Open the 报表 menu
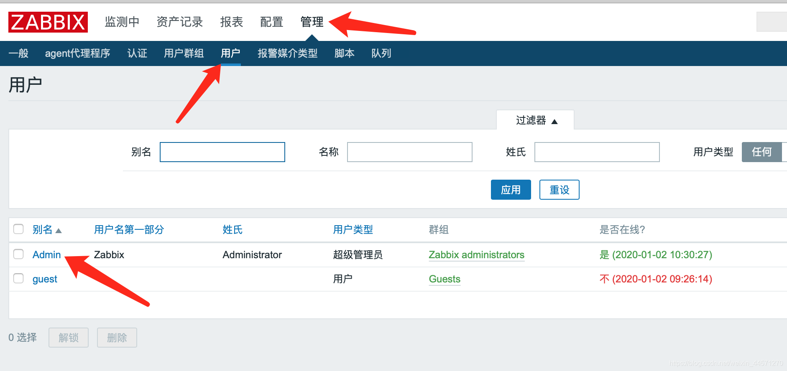The image size is (787, 371). 232,22
